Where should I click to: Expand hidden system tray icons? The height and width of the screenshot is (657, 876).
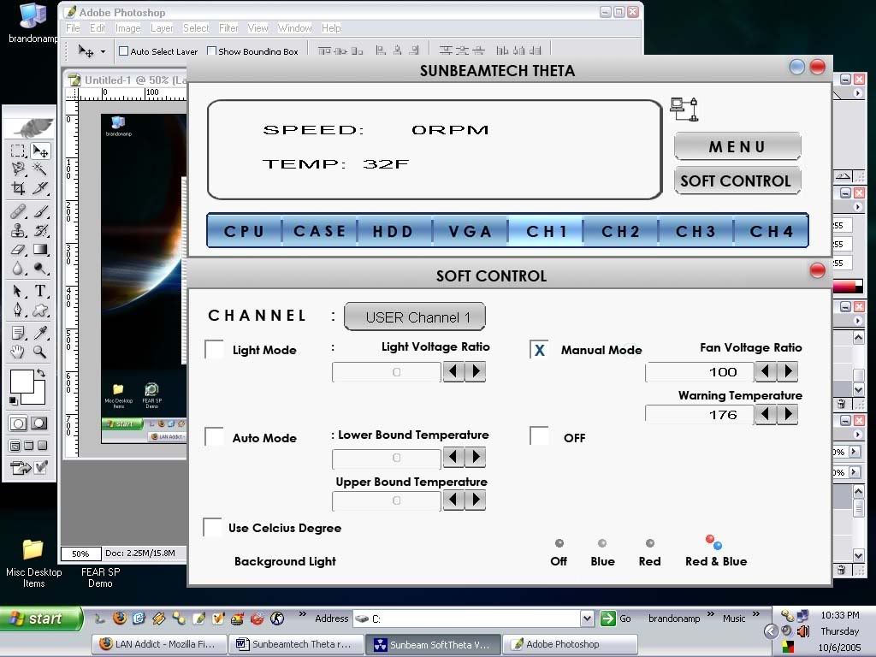[771, 631]
